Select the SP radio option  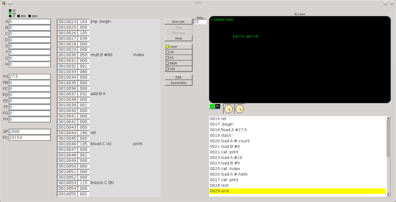coord(179,52)
